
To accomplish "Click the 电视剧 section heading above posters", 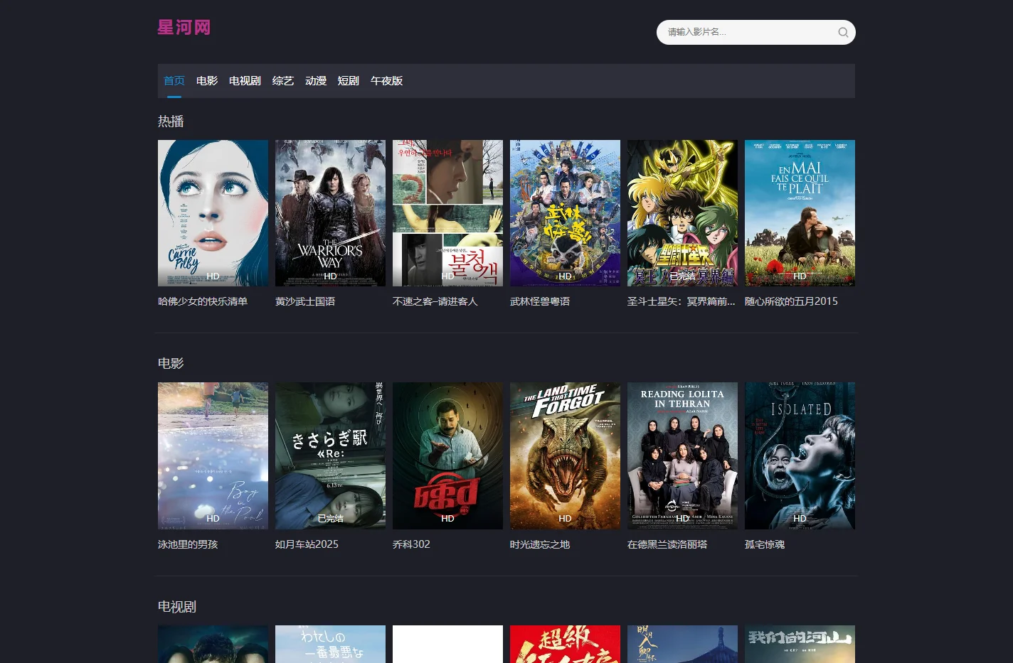I will point(177,607).
